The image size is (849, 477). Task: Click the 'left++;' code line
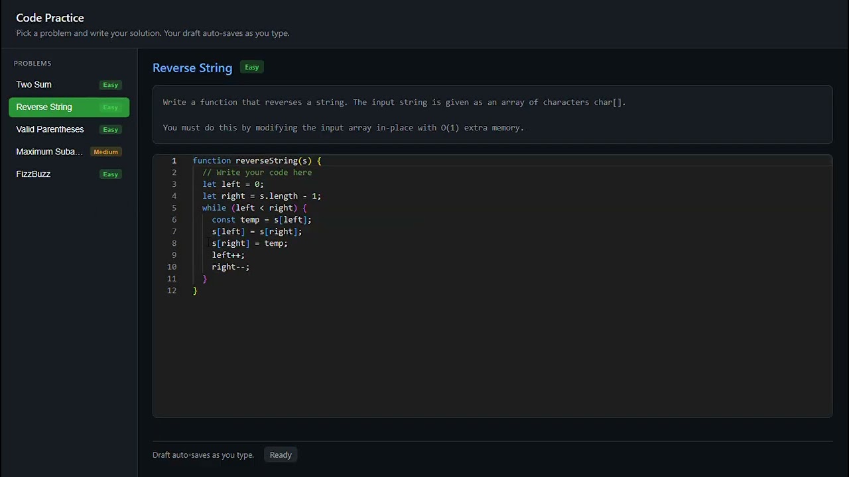pos(228,256)
